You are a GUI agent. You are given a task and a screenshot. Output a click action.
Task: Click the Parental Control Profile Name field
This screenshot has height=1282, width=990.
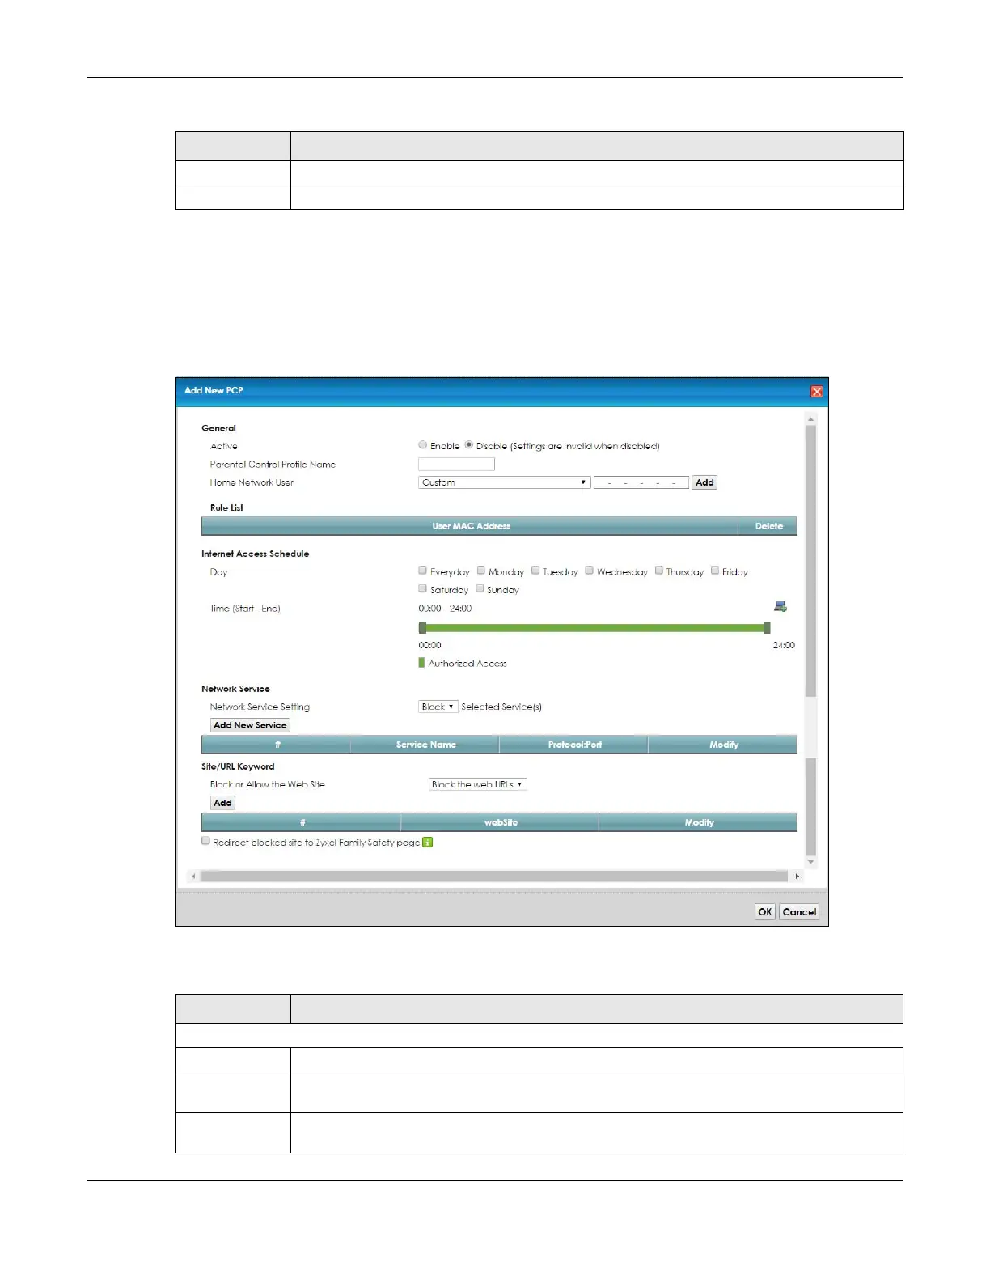[x=456, y=464]
